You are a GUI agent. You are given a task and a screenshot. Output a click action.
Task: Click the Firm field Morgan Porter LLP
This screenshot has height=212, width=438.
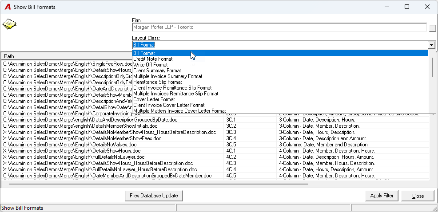pyautogui.click(x=279, y=27)
